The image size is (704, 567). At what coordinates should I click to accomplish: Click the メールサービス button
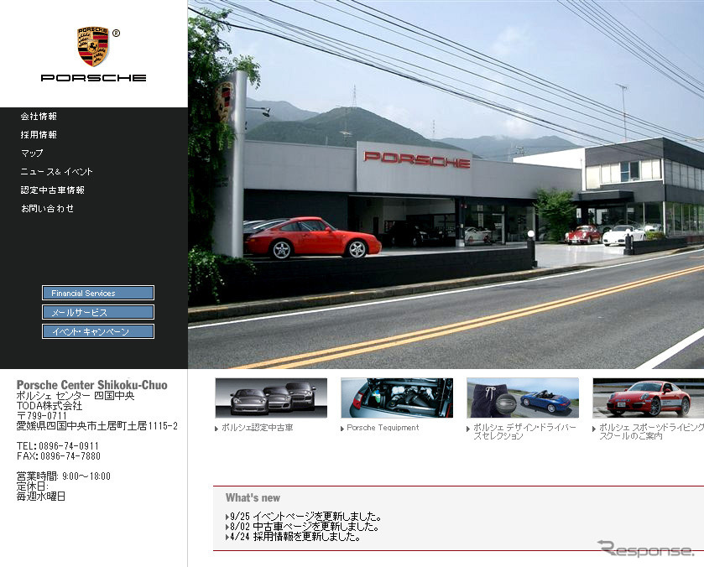98,312
